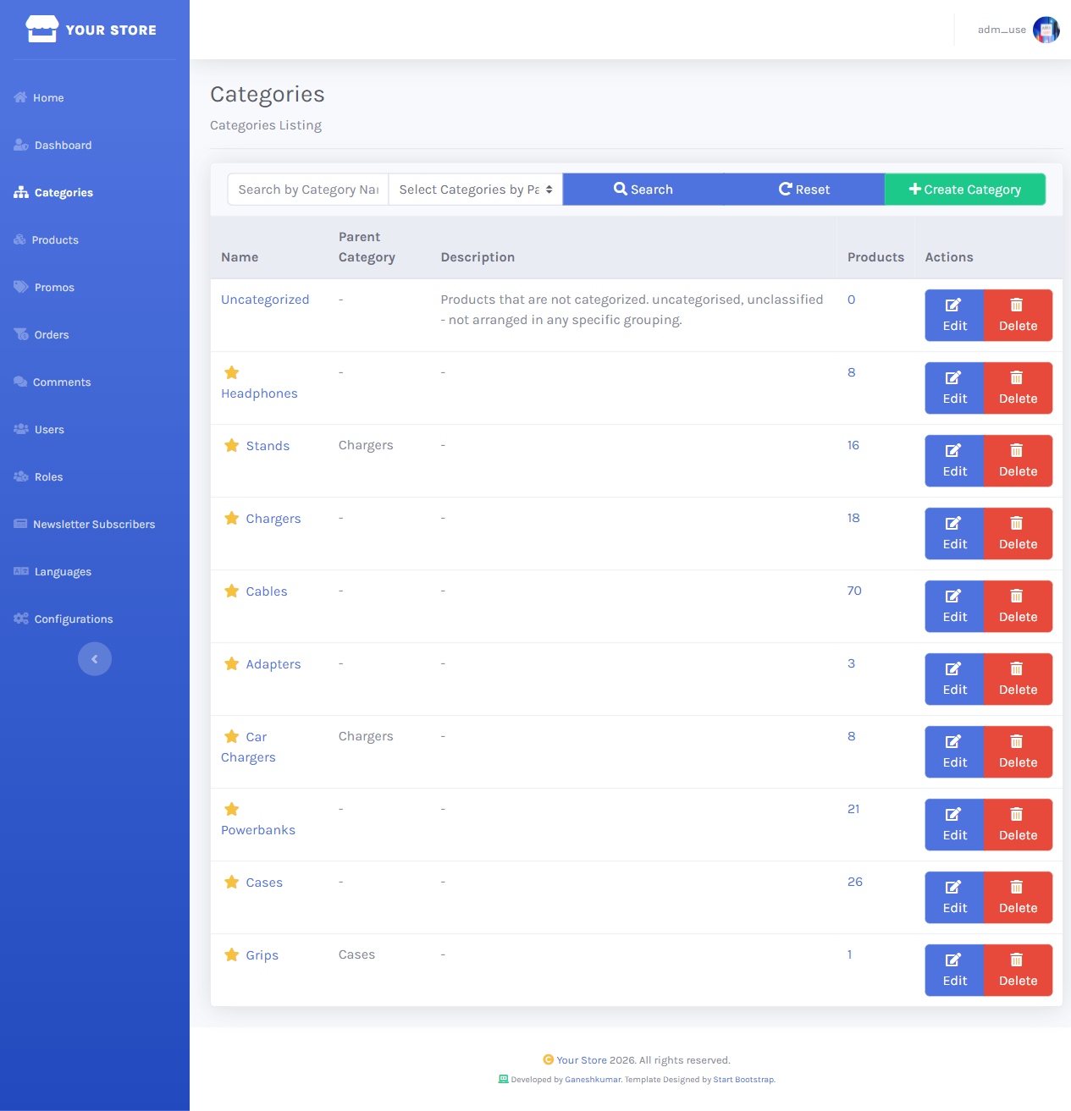
Task: Click Create Category button
Action: pyautogui.click(x=965, y=190)
